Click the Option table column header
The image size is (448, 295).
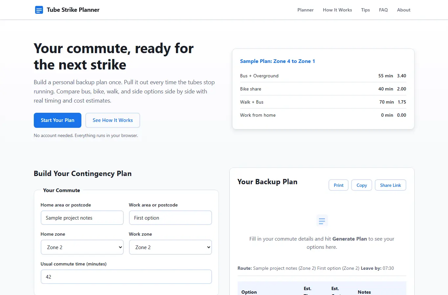pyautogui.click(x=249, y=292)
